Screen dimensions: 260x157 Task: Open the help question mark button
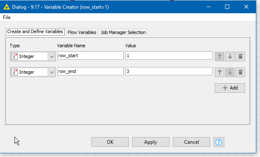219,142
